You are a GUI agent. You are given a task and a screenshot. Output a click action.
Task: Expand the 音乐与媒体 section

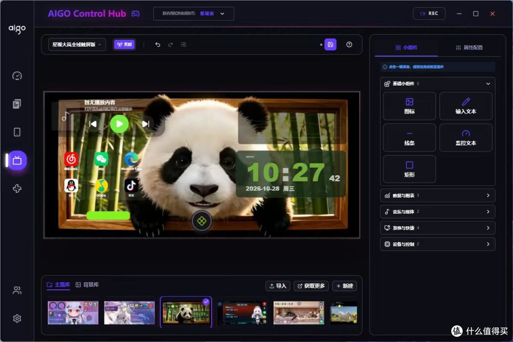(x=437, y=212)
